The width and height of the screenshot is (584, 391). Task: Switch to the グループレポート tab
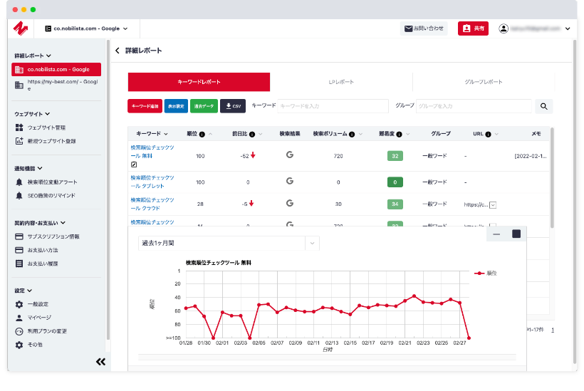pyautogui.click(x=483, y=82)
